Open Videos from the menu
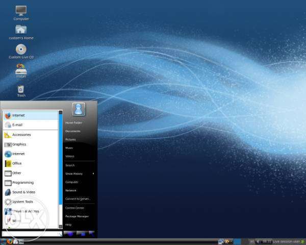306x245 pixels. point(70,156)
